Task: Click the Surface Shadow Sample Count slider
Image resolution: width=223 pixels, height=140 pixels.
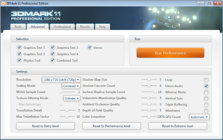Action: click(149, 92)
